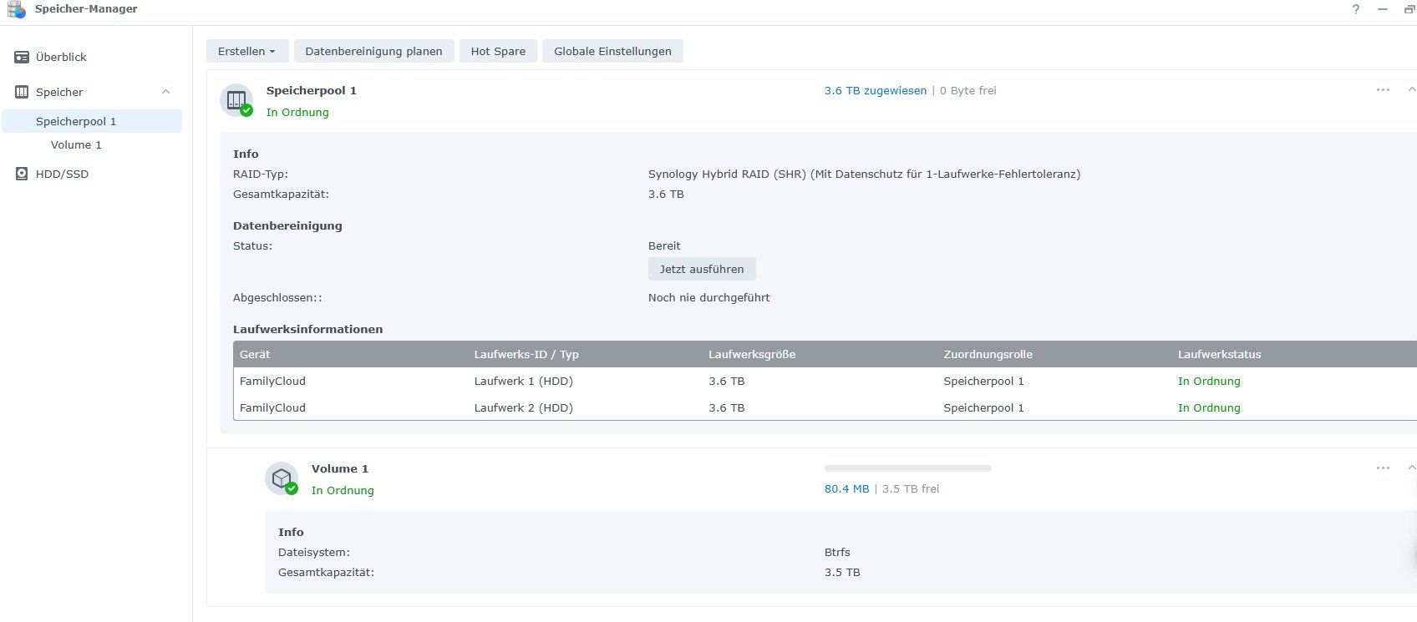
Task: Open the Speicherpool 1 more options dots
Action: click(1383, 90)
